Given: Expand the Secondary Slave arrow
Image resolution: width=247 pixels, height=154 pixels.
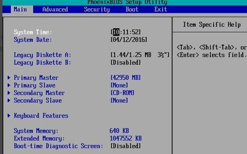Looking at the screenshot, I should [x=9, y=100].
